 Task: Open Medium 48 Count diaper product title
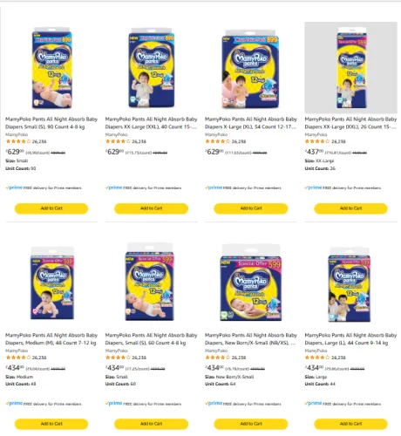[x=51, y=339]
